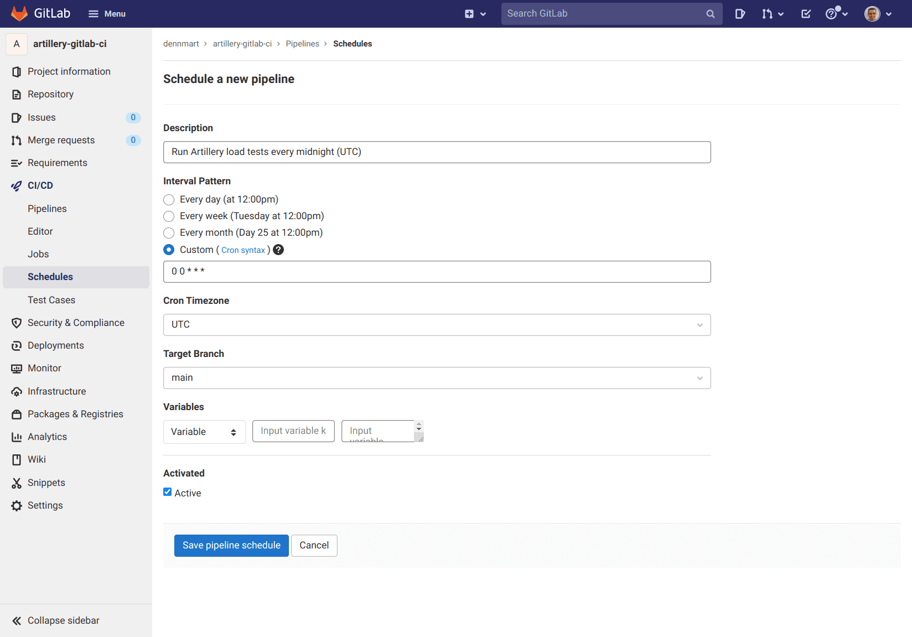
Task: Open the Issues icon in the top bar
Action: coord(740,13)
